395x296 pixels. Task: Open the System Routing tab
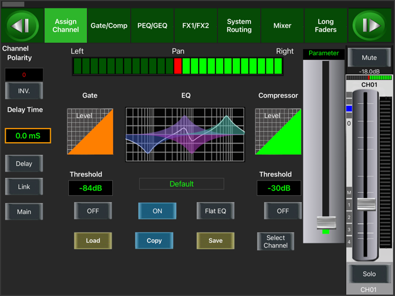tap(239, 25)
